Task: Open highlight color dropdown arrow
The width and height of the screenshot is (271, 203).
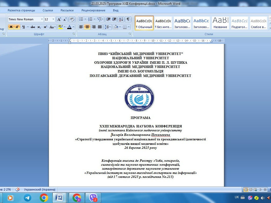Action: [x=65, y=27]
